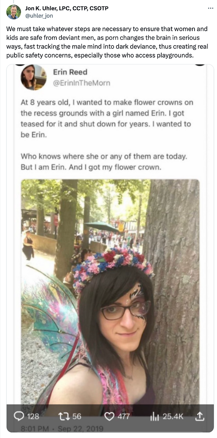Image resolution: width=217 pixels, height=438 pixels.
Task: Click the Erin Reed name in the image
Action: point(70,72)
